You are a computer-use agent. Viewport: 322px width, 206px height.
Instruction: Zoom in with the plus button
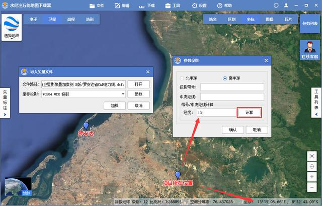tap(312, 177)
